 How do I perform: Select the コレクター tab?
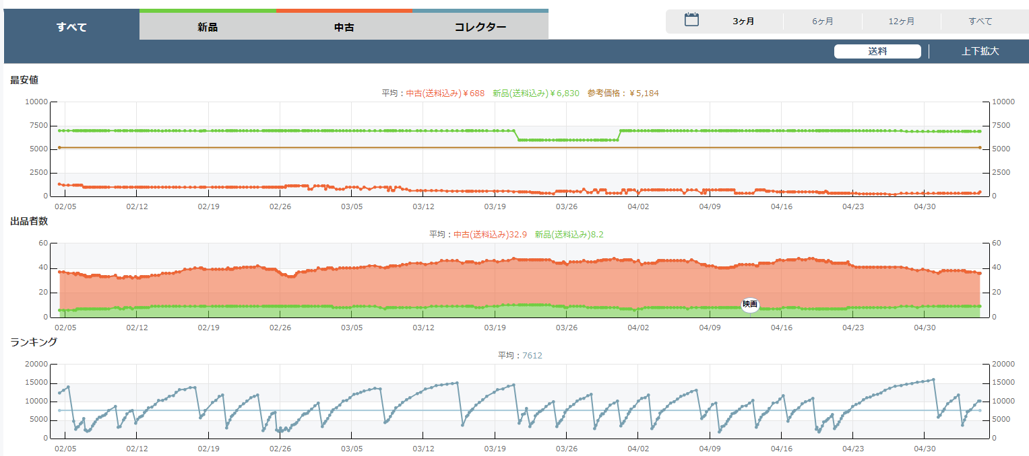[x=480, y=28]
